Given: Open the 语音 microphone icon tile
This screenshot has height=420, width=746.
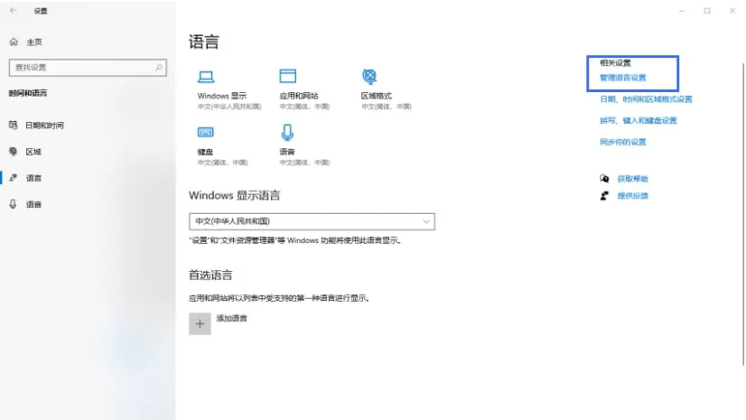Looking at the screenshot, I should pos(287,133).
